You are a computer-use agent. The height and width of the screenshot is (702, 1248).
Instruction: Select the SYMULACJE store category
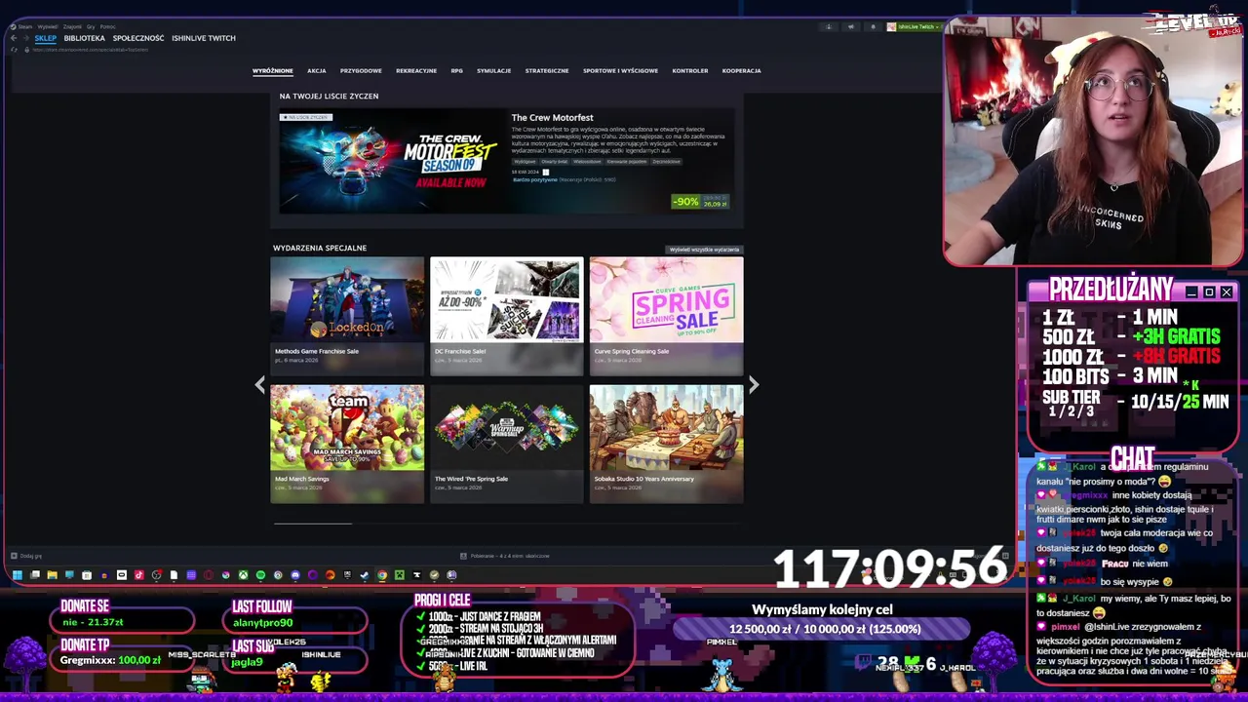pos(494,70)
